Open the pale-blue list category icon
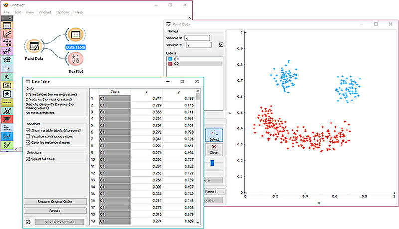Image resolution: width=399 pixels, height=229 pixels. (x=7, y=128)
